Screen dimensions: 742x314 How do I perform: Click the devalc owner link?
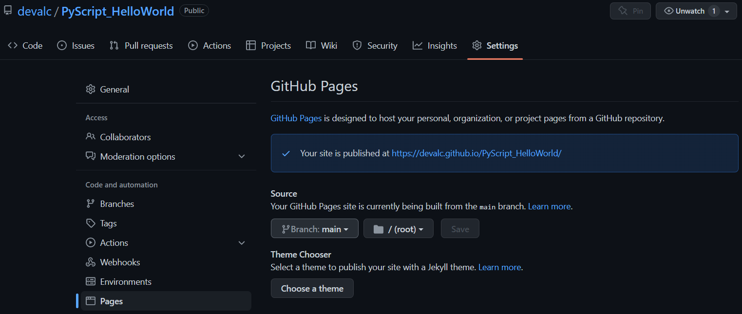[x=35, y=11]
